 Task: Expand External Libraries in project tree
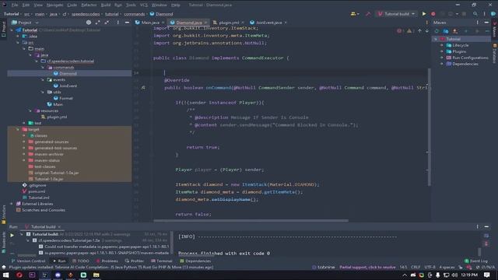coord(12,204)
